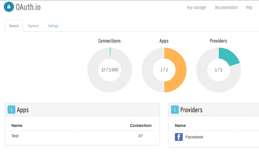This screenshot has width=259, height=161.
Task: Switch to the Settings tab
Action: click(x=53, y=26)
